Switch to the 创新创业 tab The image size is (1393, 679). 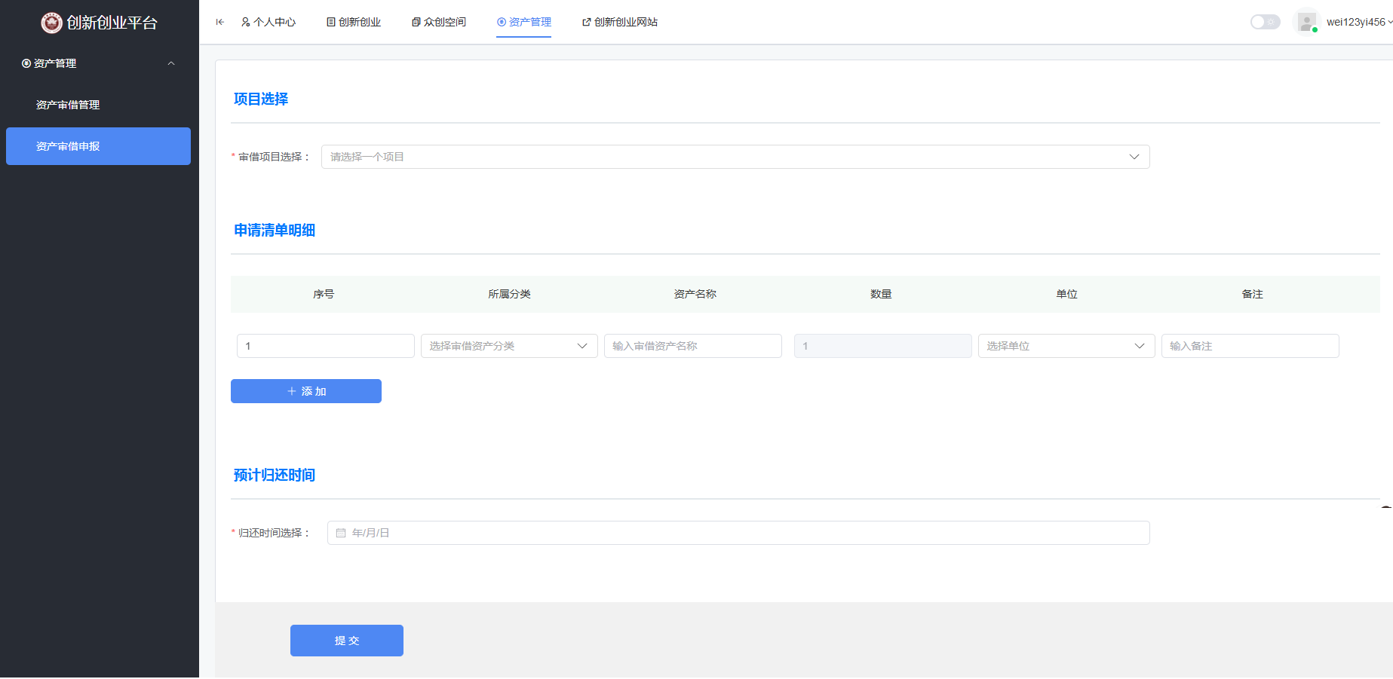tap(354, 22)
